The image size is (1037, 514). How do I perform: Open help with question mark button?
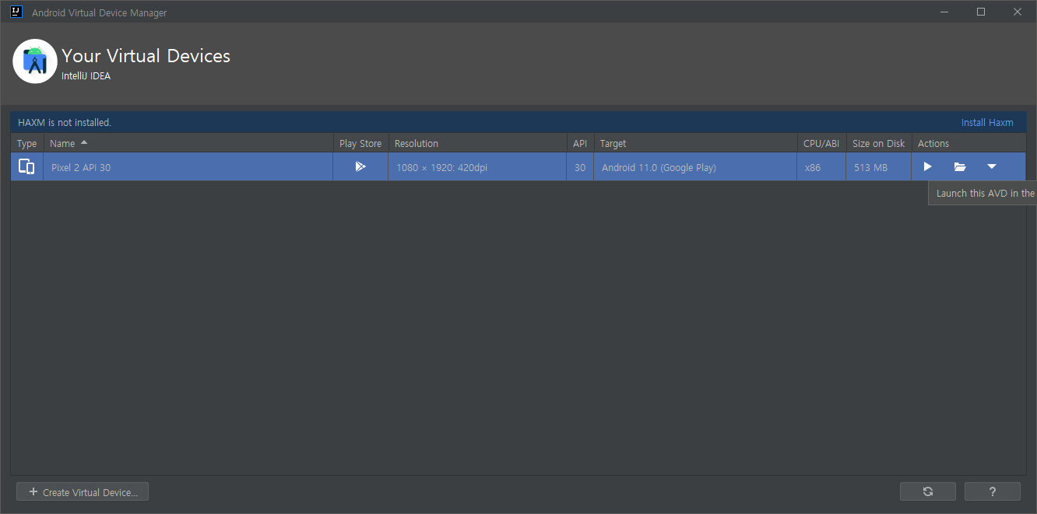point(993,491)
